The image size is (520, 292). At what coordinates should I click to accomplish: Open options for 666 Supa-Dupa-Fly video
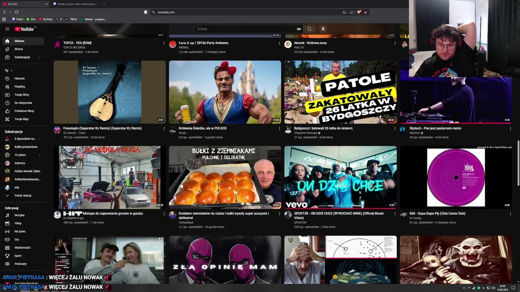[510, 214]
